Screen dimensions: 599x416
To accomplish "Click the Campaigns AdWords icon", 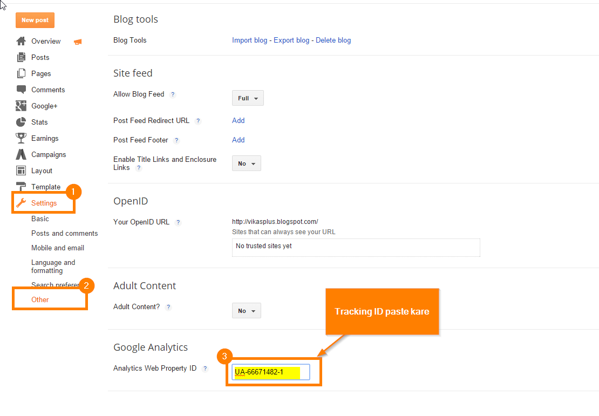I will tap(21, 154).
